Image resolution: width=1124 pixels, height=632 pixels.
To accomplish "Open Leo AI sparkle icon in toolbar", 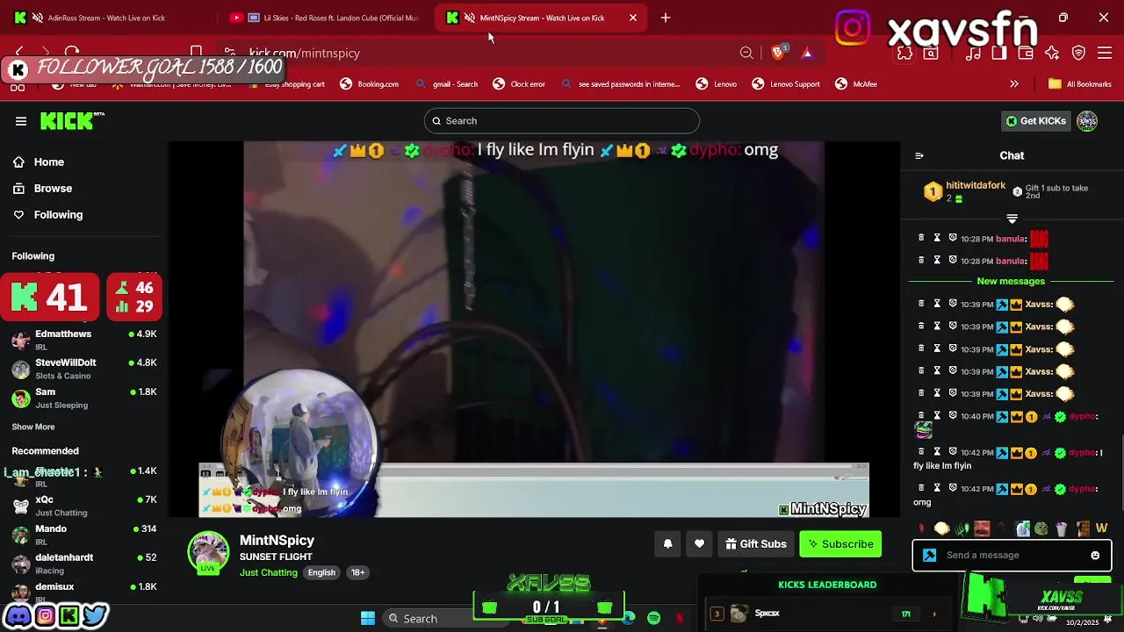I will click(x=1052, y=53).
